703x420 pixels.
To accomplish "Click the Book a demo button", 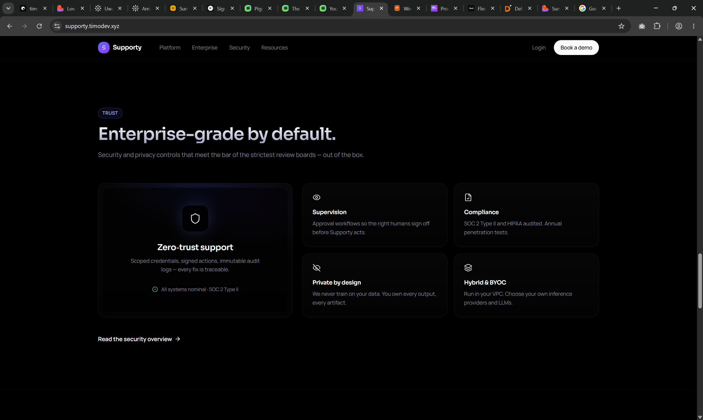I will (576, 48).
